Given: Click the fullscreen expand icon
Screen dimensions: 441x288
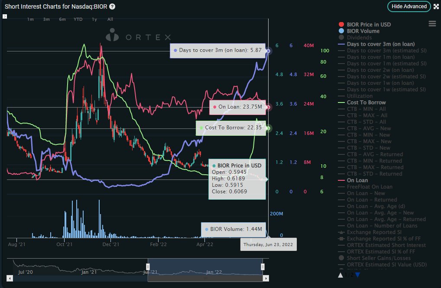Looking at the screenshot, I should point(436,6).
